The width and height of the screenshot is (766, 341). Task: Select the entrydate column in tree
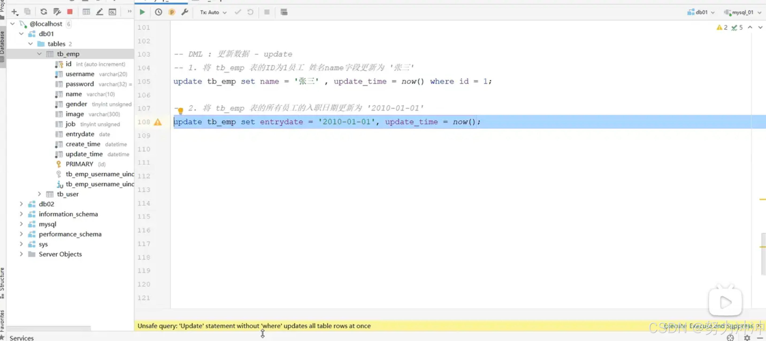click(x=80, y=134)
